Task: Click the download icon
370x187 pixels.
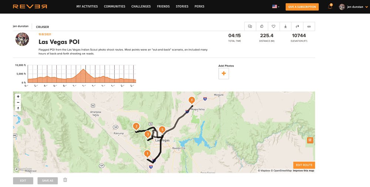Action: [x=285, y=27]
